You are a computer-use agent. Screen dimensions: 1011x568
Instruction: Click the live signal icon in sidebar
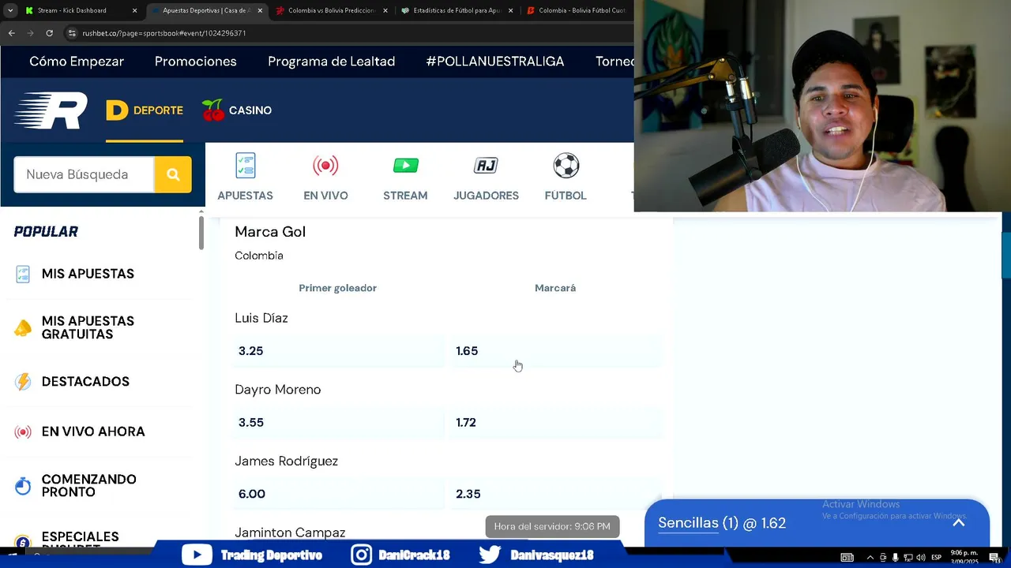tap(23, 432)
